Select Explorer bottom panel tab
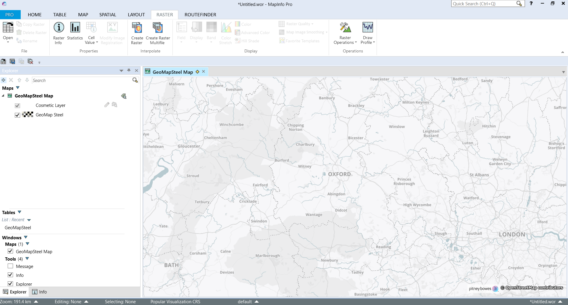The width and height of the screenshot is (568, 305). click(15, 292)
